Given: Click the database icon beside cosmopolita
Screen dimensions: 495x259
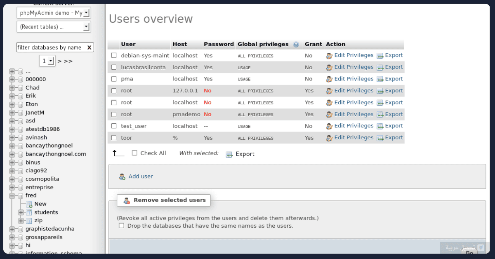Looking at the screenshot, I should 20,179.
